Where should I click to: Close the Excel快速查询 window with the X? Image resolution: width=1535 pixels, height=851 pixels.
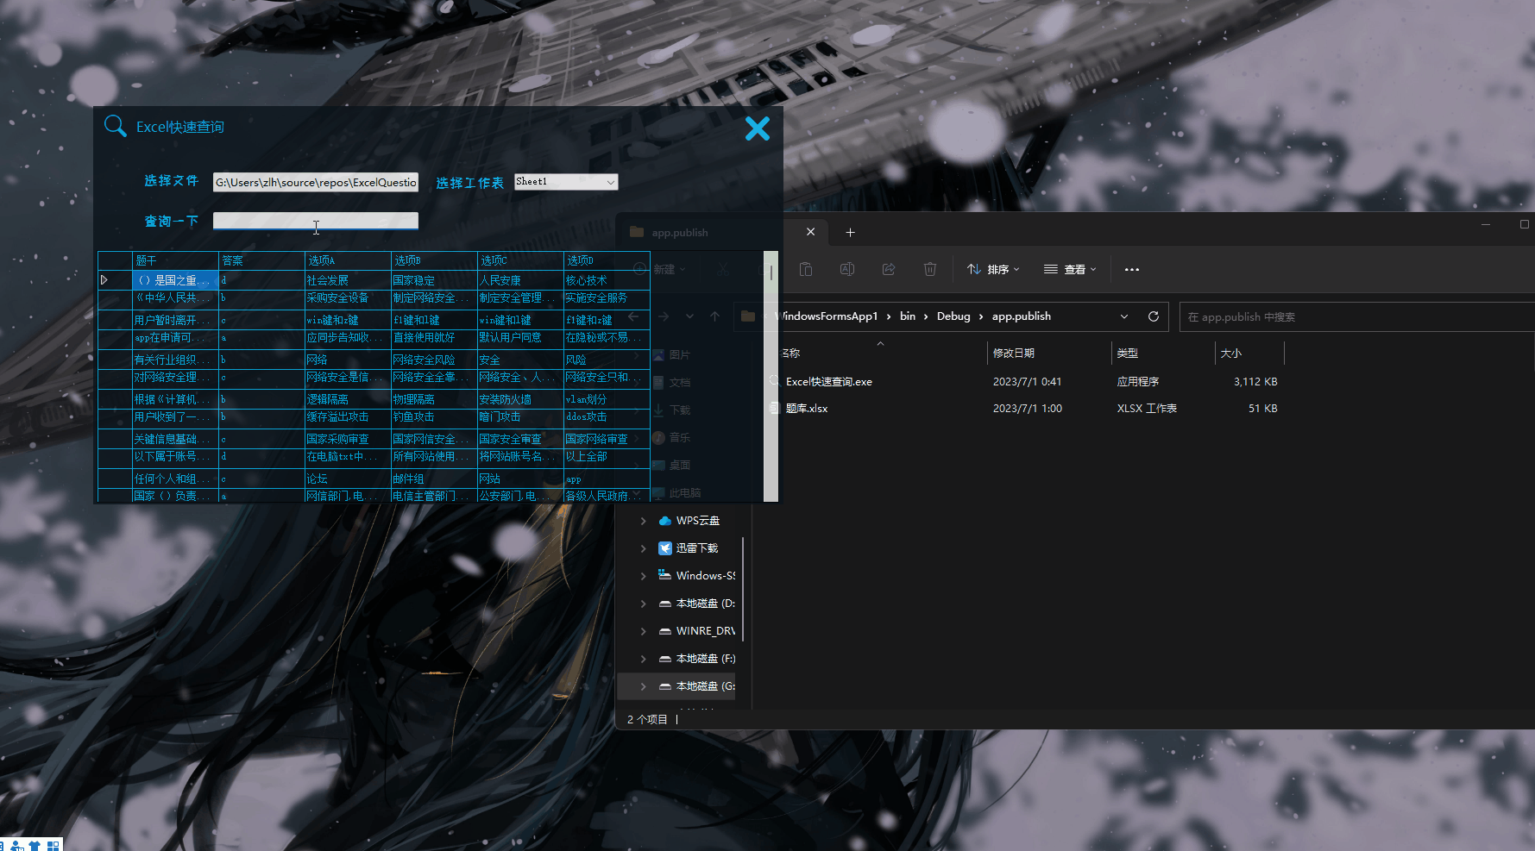pyautogui.click(x=757, y=128)
